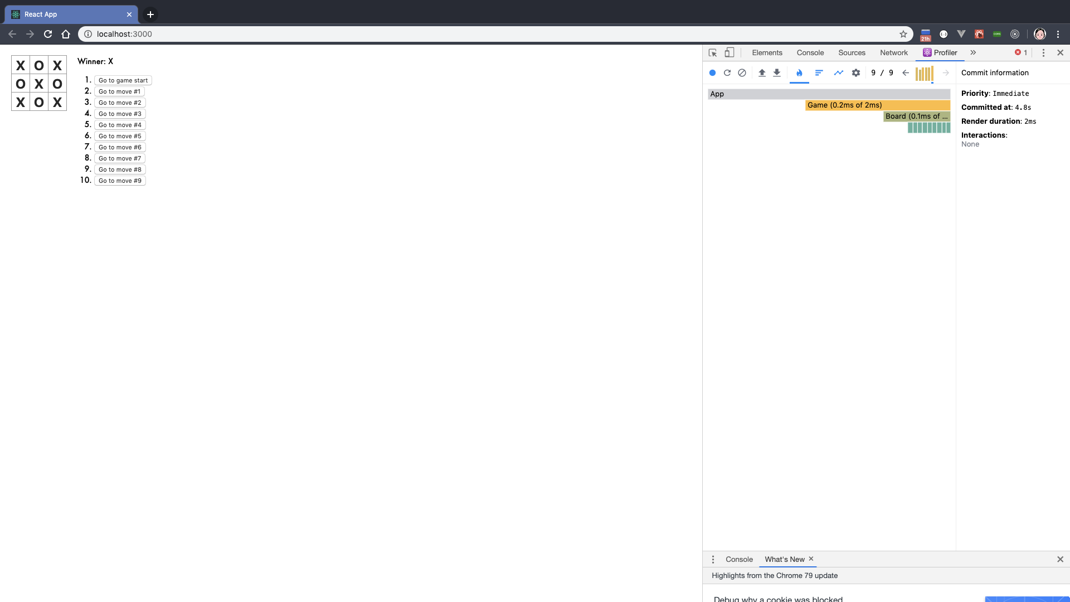1070x602 pixels.
Task: Click the save profile download icon
Action: coord(777,73)
